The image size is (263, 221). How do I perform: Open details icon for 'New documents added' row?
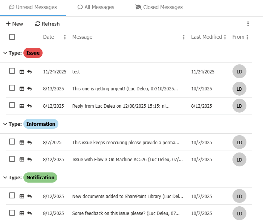pyautogui.click(x=22, y=196)
